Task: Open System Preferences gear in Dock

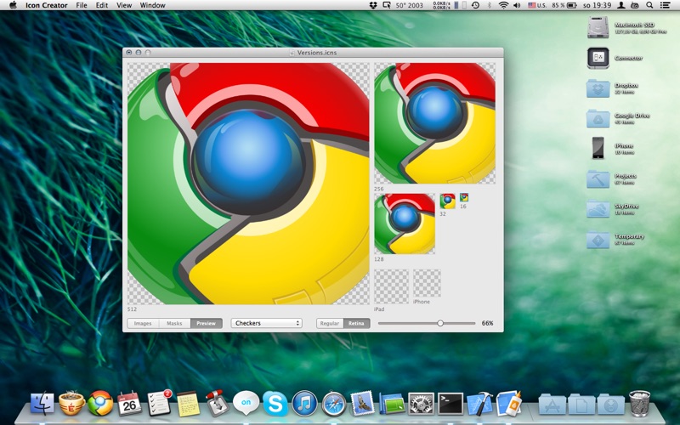Action: click(x=421, y=403)
